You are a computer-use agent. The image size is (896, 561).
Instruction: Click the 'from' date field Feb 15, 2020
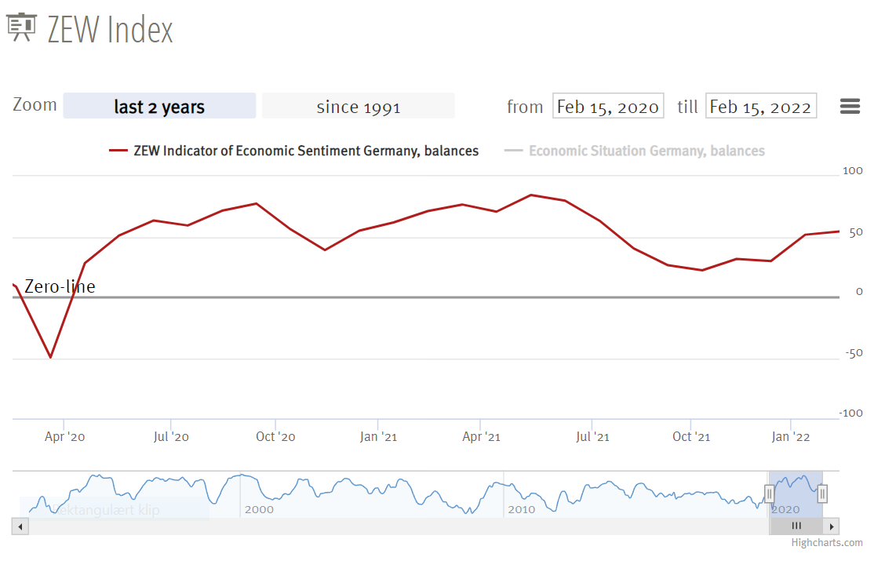pos(608,106)
